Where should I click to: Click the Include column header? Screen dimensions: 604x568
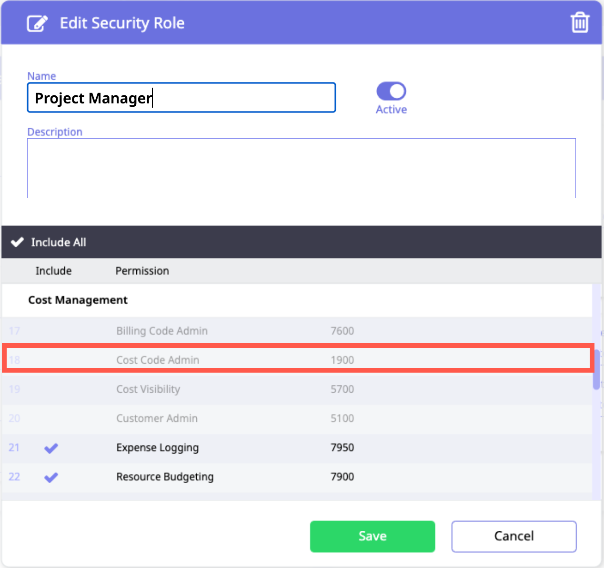point(53,271)
